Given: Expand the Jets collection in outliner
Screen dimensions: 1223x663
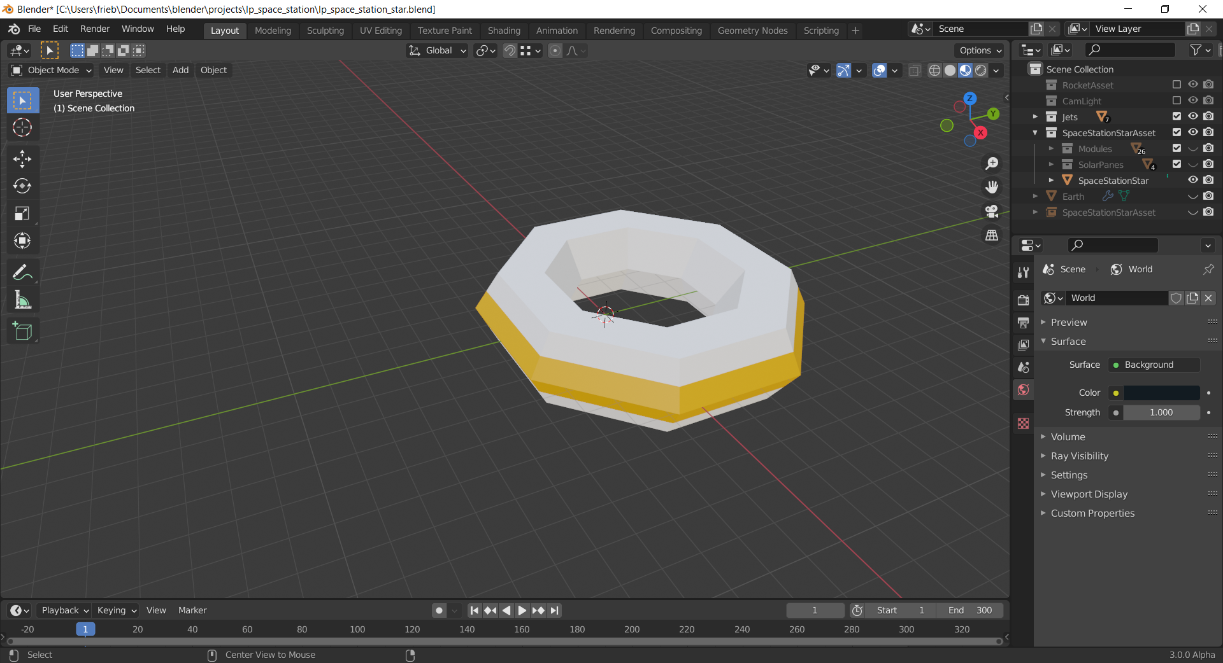Looking at the screenshot, I should [x=1035, y=116].
